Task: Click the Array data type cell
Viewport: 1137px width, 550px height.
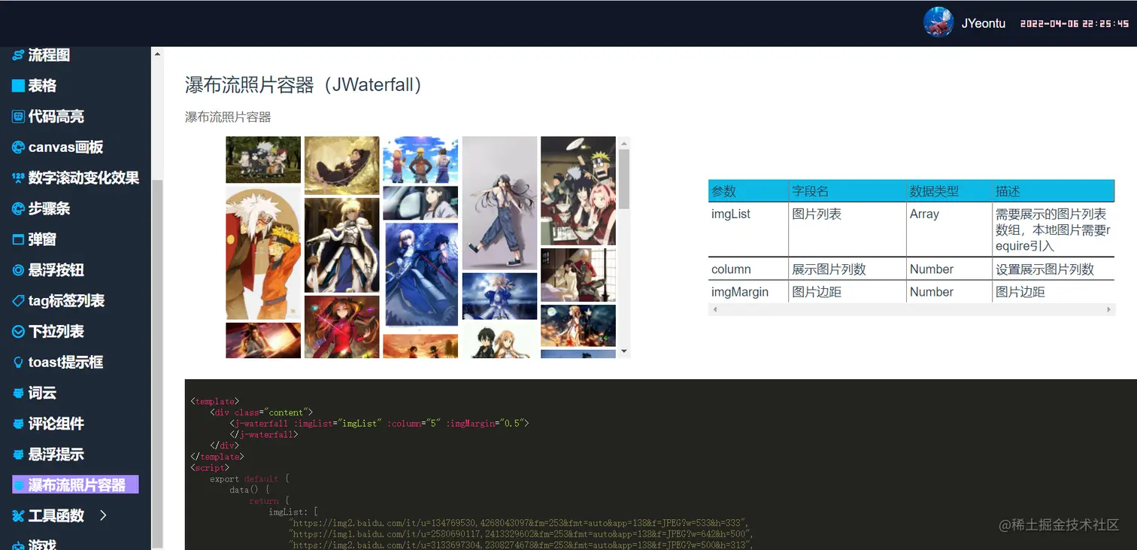Action: pos(949,229)
